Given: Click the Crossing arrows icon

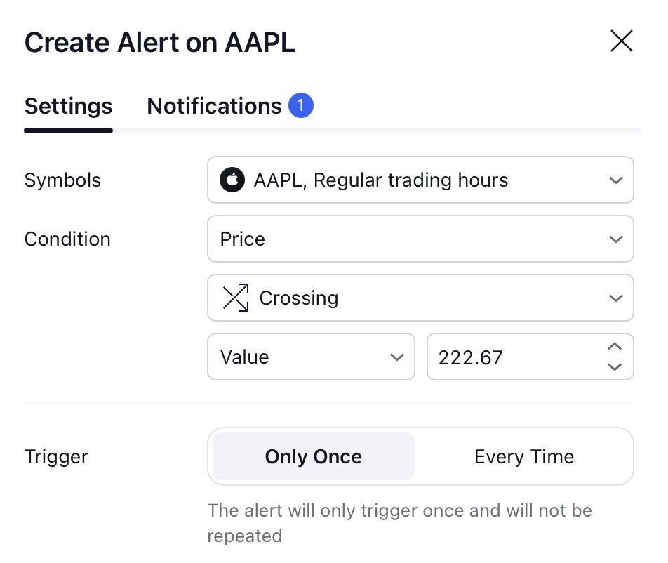Looking at the screenshot, I should coord(236,298).
